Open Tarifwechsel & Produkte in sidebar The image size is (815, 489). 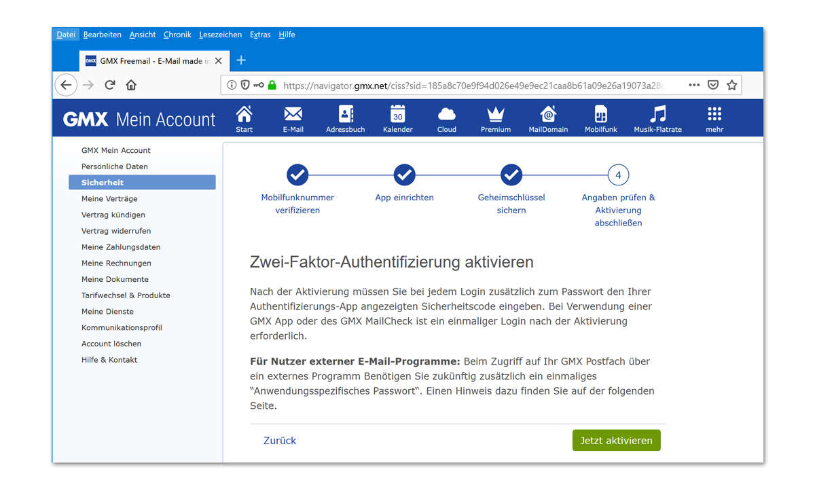[126, 295]
